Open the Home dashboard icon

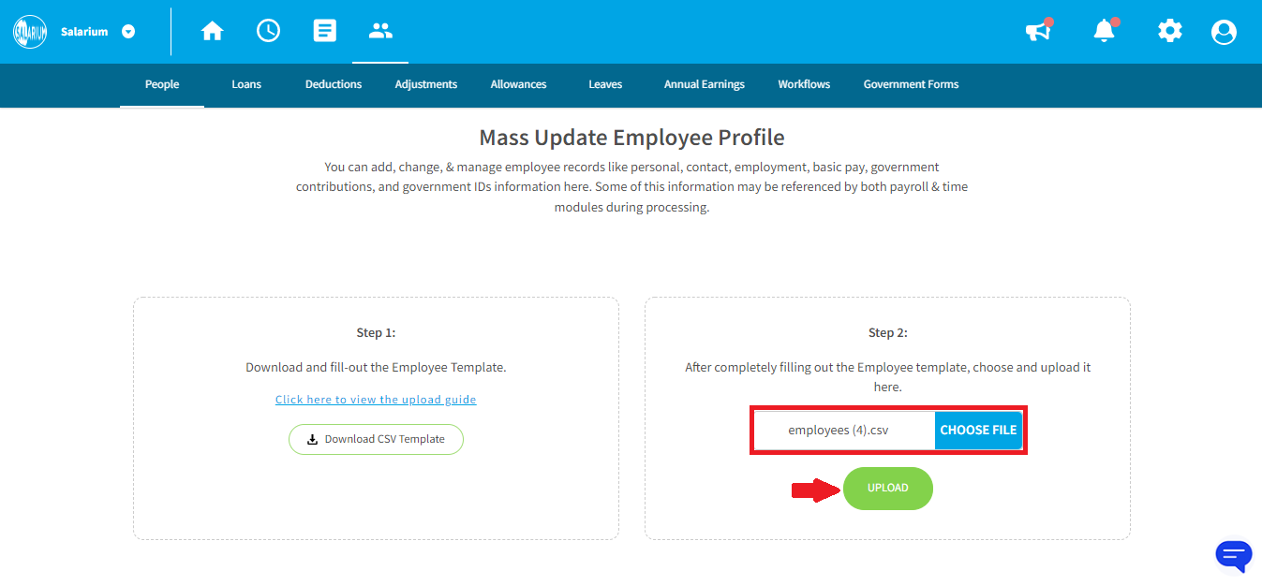tap(213, 31)
